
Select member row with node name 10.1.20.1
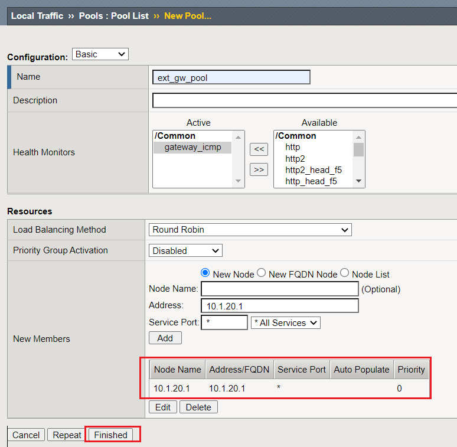[x=289, y=389]
